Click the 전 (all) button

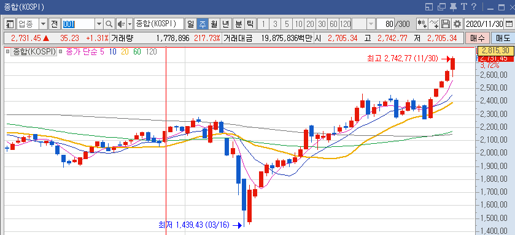click(55, 24)
